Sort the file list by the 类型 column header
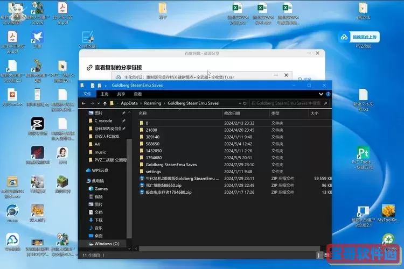The width and height of the screenshot is (404, 269). pyautogui.click(x=289, y=114)
